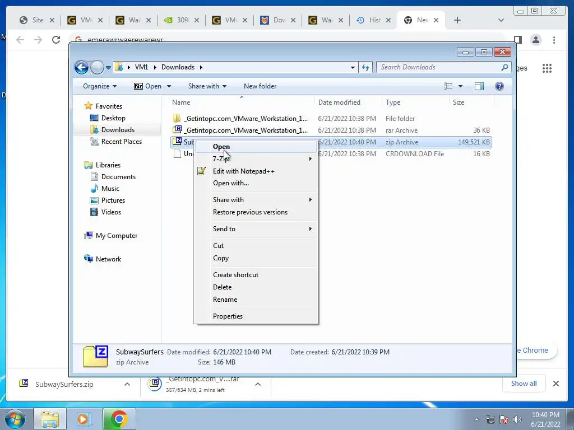
Task: Click the CRDOWNLOAD file's blank icon
Action: pyautogui.click(x=177, y=153)
